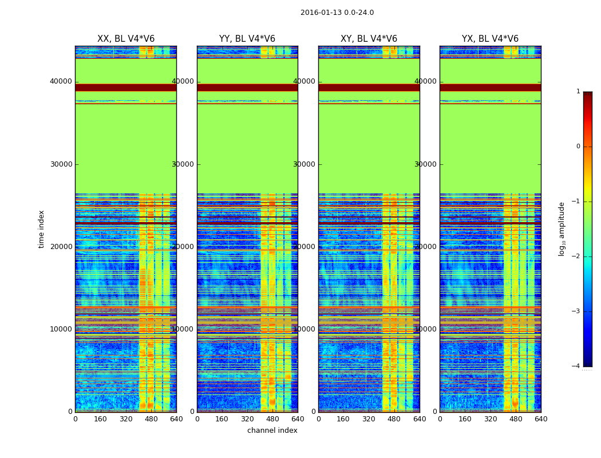601x458 pixels.
Task: Select the XX, BL V4*V6 subplot title
Action: coord(126,39)
